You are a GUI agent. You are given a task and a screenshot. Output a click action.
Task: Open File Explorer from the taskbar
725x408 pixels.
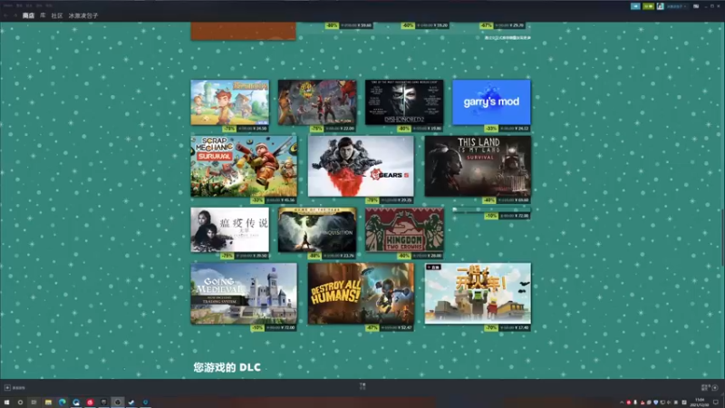[x=48, y=403]
